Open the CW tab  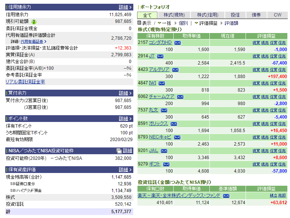(x=278, y=15)
